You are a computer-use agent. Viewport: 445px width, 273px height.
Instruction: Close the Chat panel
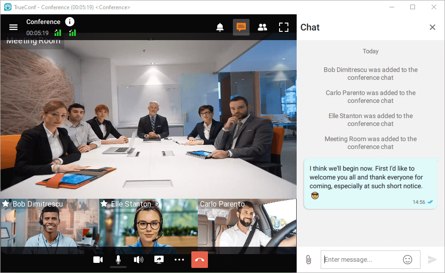(x=432, y=27)
